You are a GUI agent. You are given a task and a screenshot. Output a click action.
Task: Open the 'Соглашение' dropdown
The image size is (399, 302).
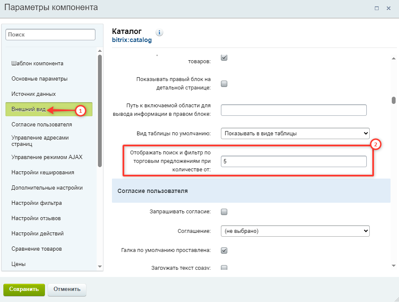[x=295, y=231]
